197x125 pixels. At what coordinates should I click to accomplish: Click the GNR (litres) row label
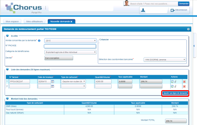click(x=11, y=106)
